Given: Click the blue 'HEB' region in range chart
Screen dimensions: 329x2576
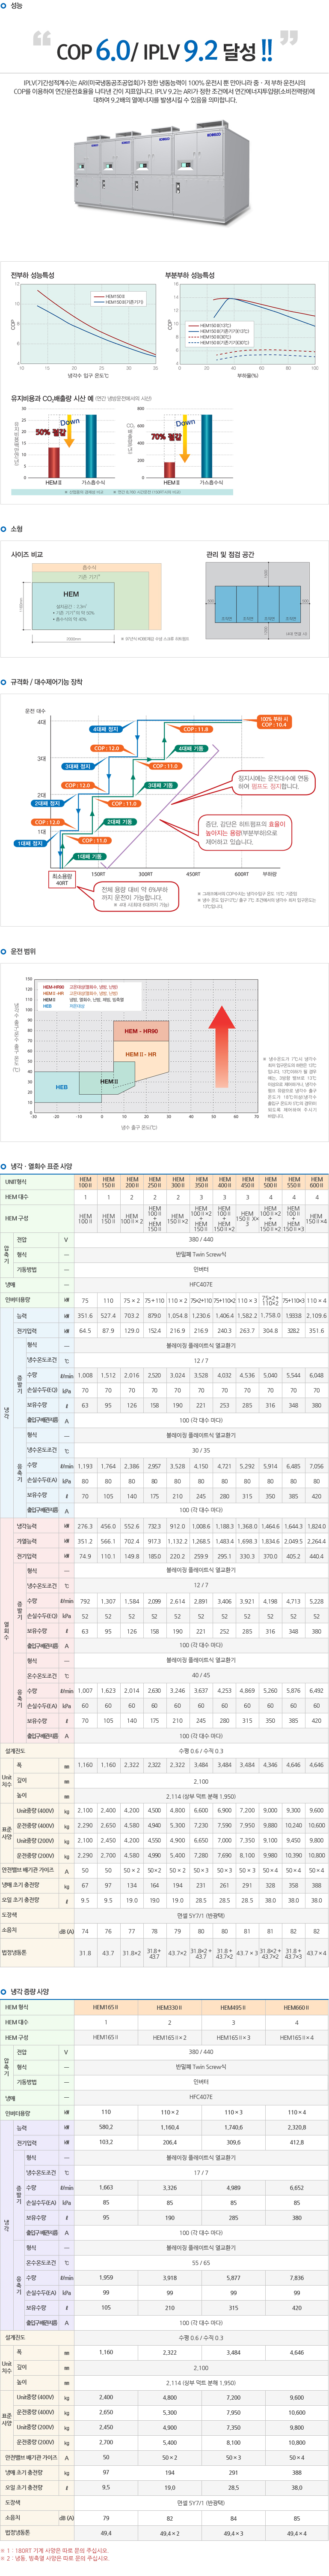Looking at the screenshot, I should point(62,1087).
